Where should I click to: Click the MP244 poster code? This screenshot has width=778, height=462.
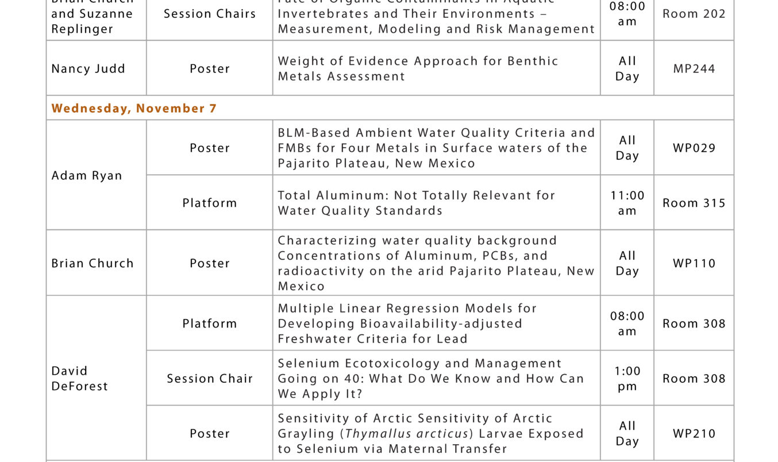[x=694, y=69]
